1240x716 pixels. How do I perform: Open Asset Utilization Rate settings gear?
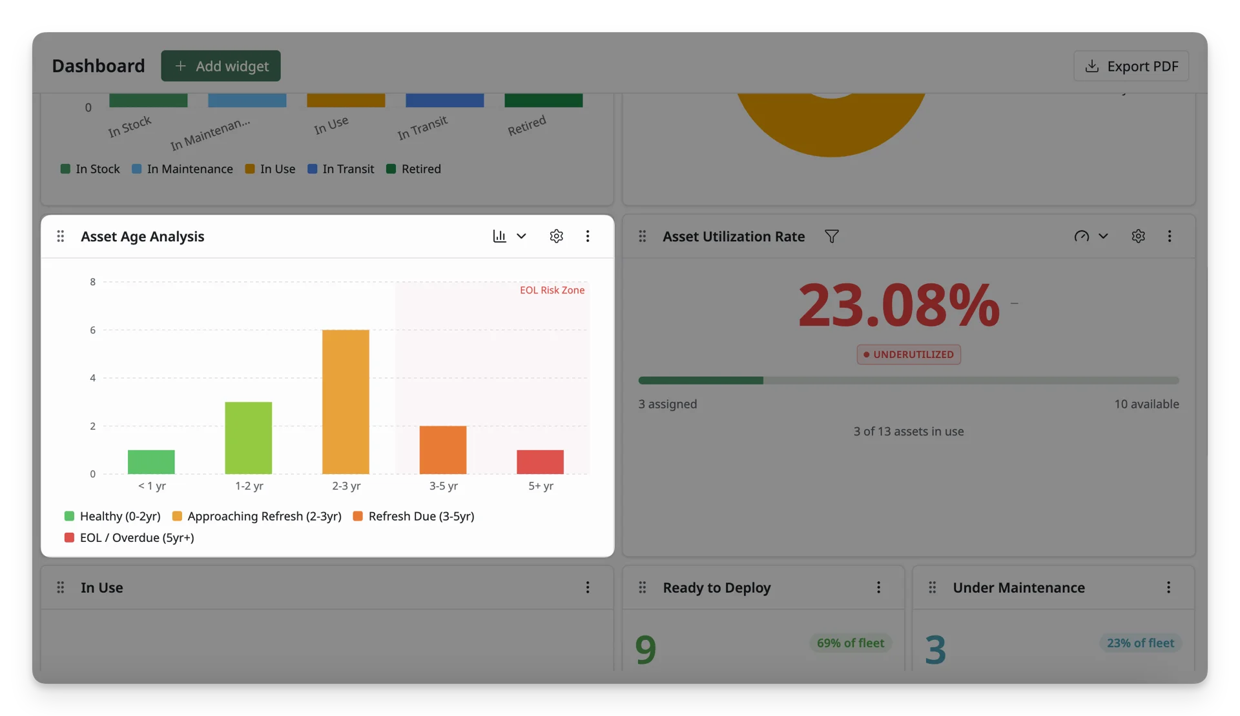pyautogui.click(x=1138, y=236)
